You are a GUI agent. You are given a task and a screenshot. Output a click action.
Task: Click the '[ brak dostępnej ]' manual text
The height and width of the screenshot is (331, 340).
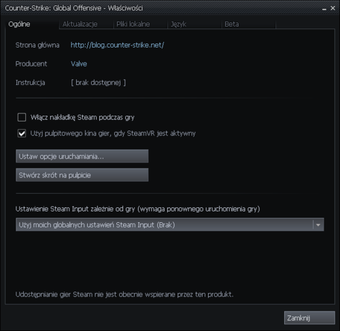click(99, 83)
